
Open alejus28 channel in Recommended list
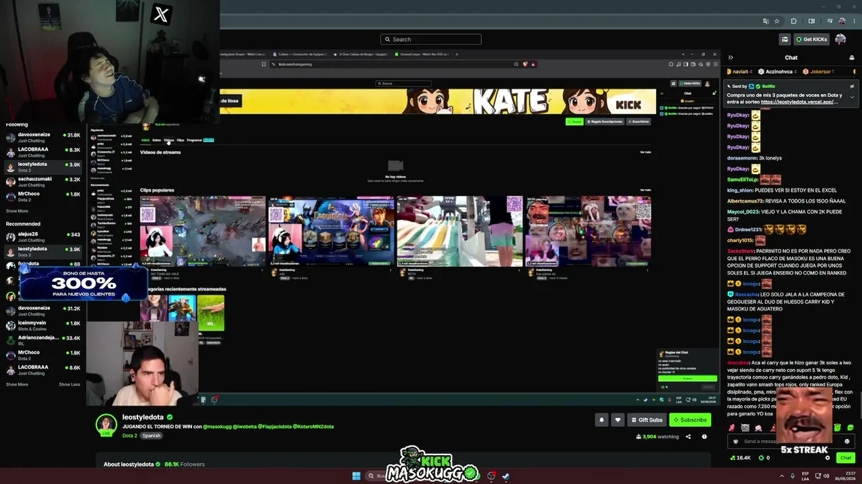[43, 237]
